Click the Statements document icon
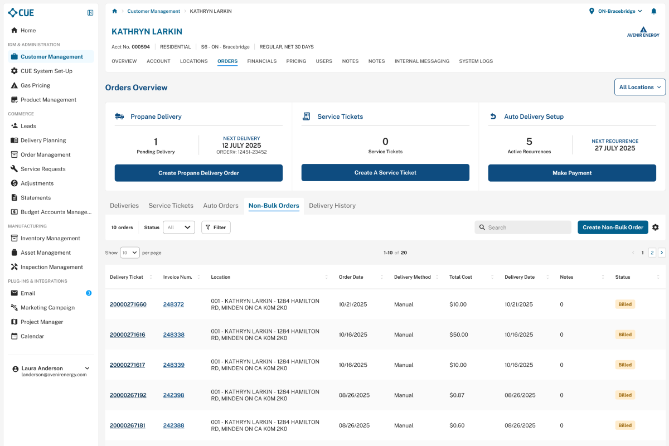 (x=14, y=198)
